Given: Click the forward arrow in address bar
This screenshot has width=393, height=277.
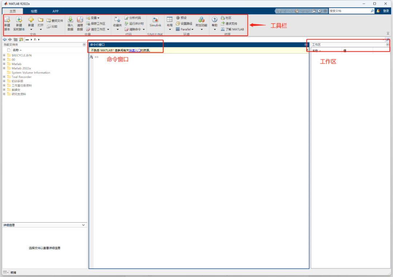Looking at the screenshot, I should [x=10, y=39].
